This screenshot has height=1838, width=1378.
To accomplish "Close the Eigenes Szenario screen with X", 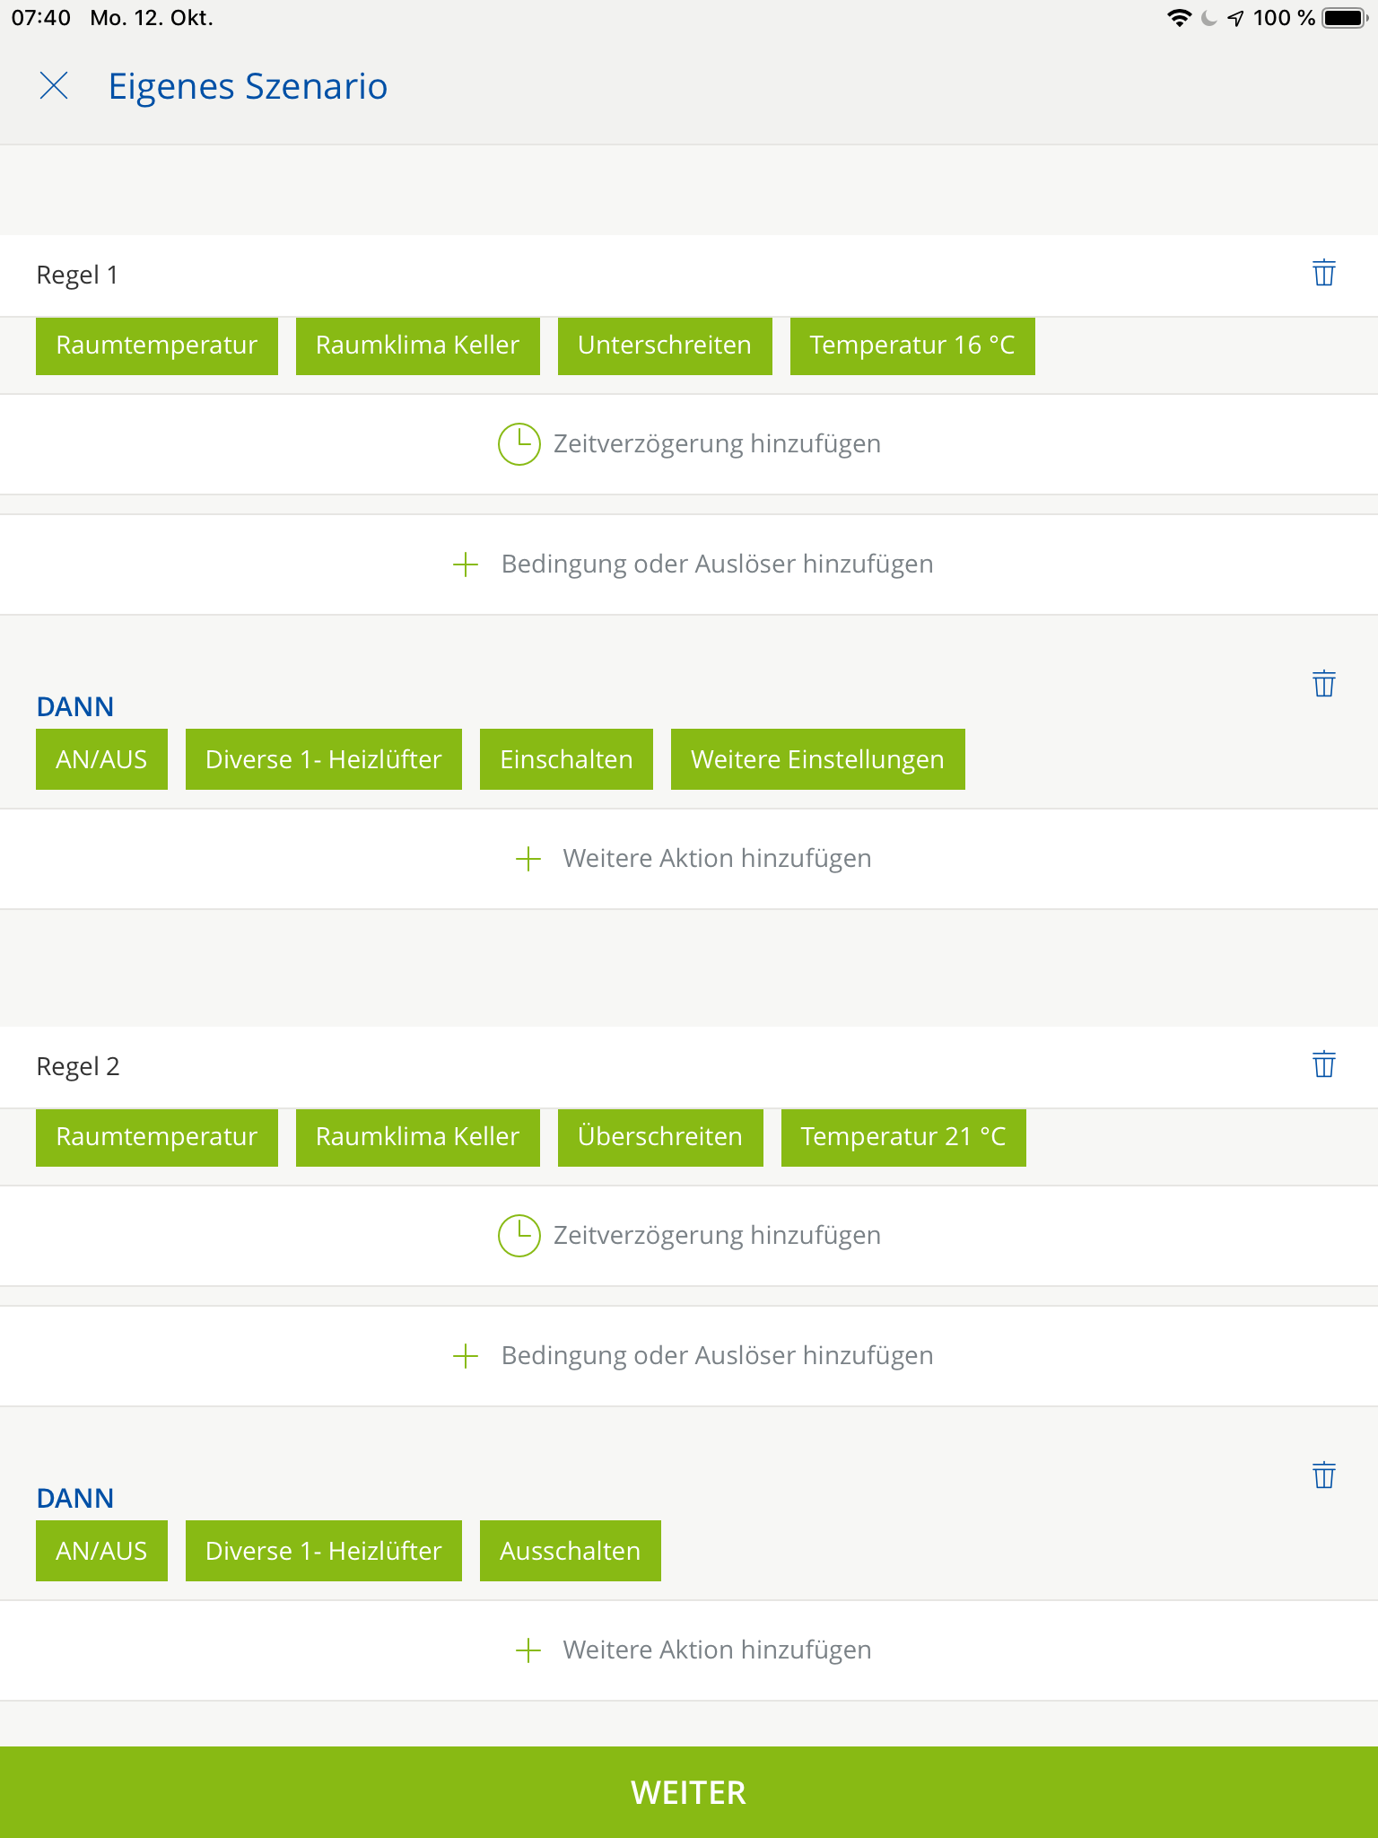I will 54,86.
